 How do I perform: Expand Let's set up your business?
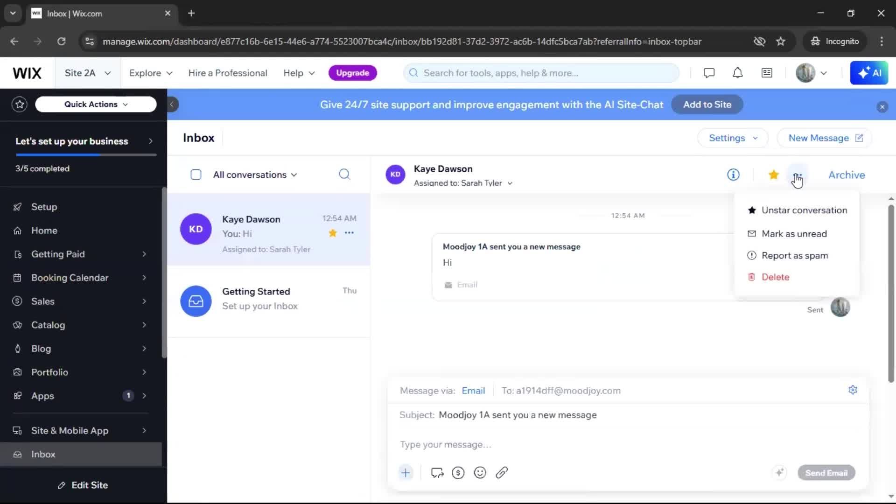(x=84, y=141)
